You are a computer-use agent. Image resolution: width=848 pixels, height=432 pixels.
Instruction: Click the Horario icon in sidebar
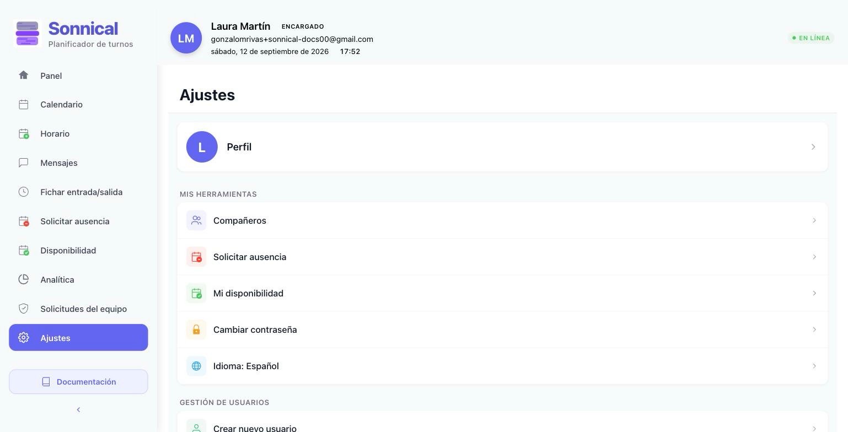point(23,133)
